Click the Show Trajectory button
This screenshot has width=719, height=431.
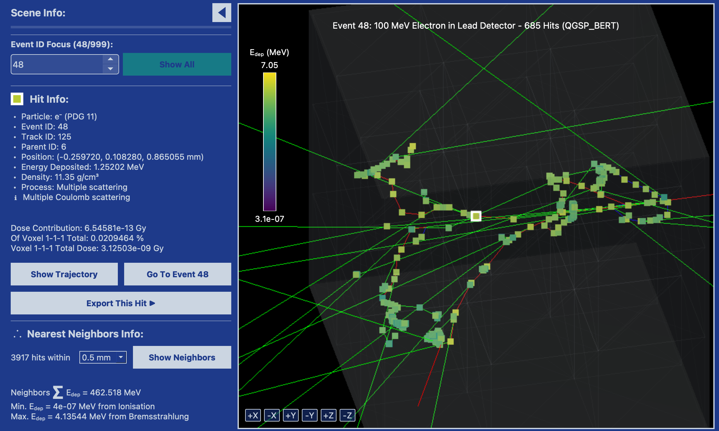pyautogui.click(x=64, y=274)
